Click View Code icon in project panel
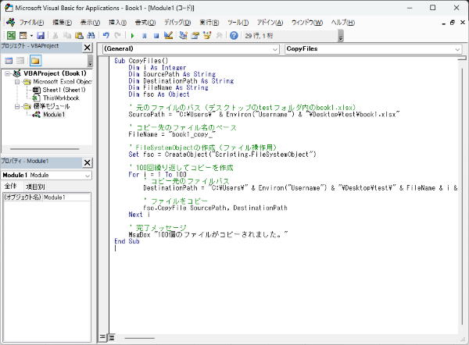469x345 pixels. pyautogui.click(x=9, y=61)
